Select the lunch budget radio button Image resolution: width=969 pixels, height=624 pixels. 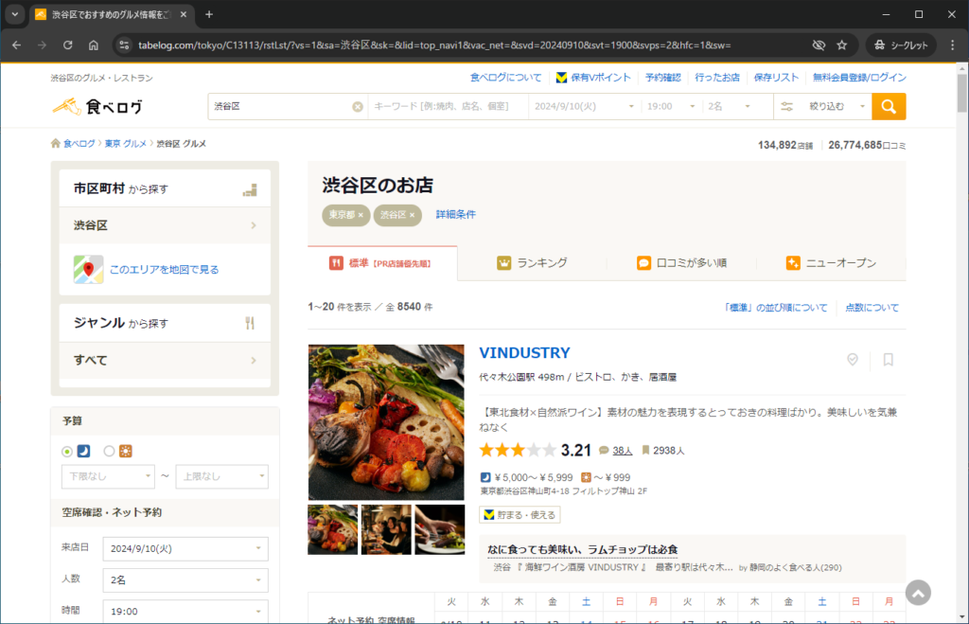pos(109,451)
